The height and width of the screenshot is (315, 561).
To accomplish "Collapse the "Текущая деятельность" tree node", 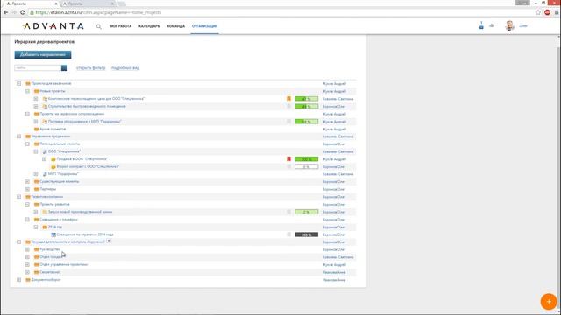I will coord(19,242).
